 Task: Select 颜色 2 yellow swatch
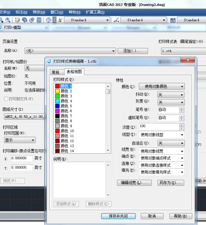point(57,91)
